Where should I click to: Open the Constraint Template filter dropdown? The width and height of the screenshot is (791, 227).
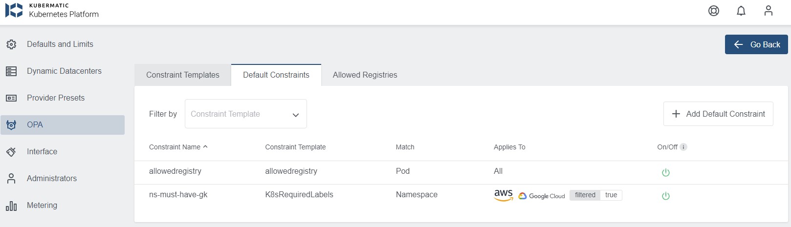246,114
